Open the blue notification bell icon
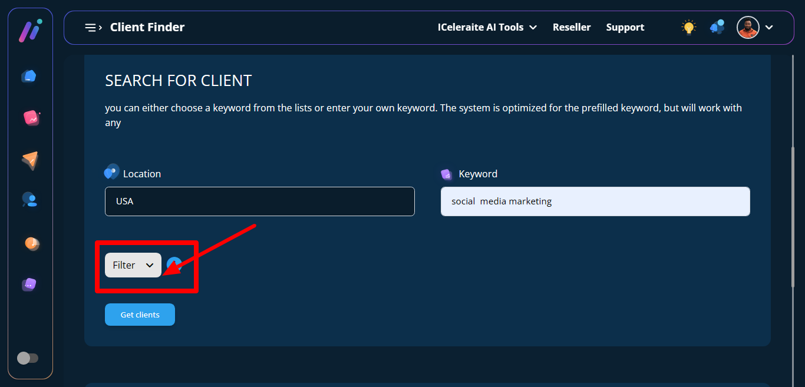Image resolution: width=805 pixels, height=387 pixels. pyautogui.click(x=717, y=27)
